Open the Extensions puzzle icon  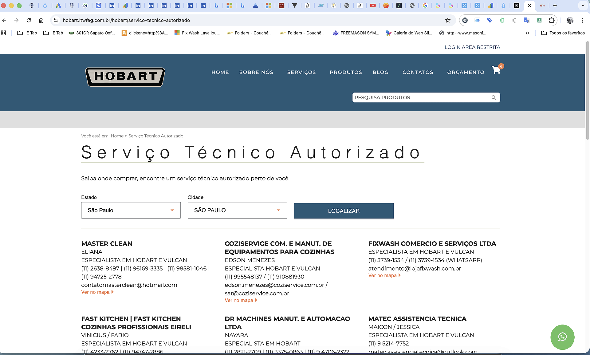(x=552, y=20)
